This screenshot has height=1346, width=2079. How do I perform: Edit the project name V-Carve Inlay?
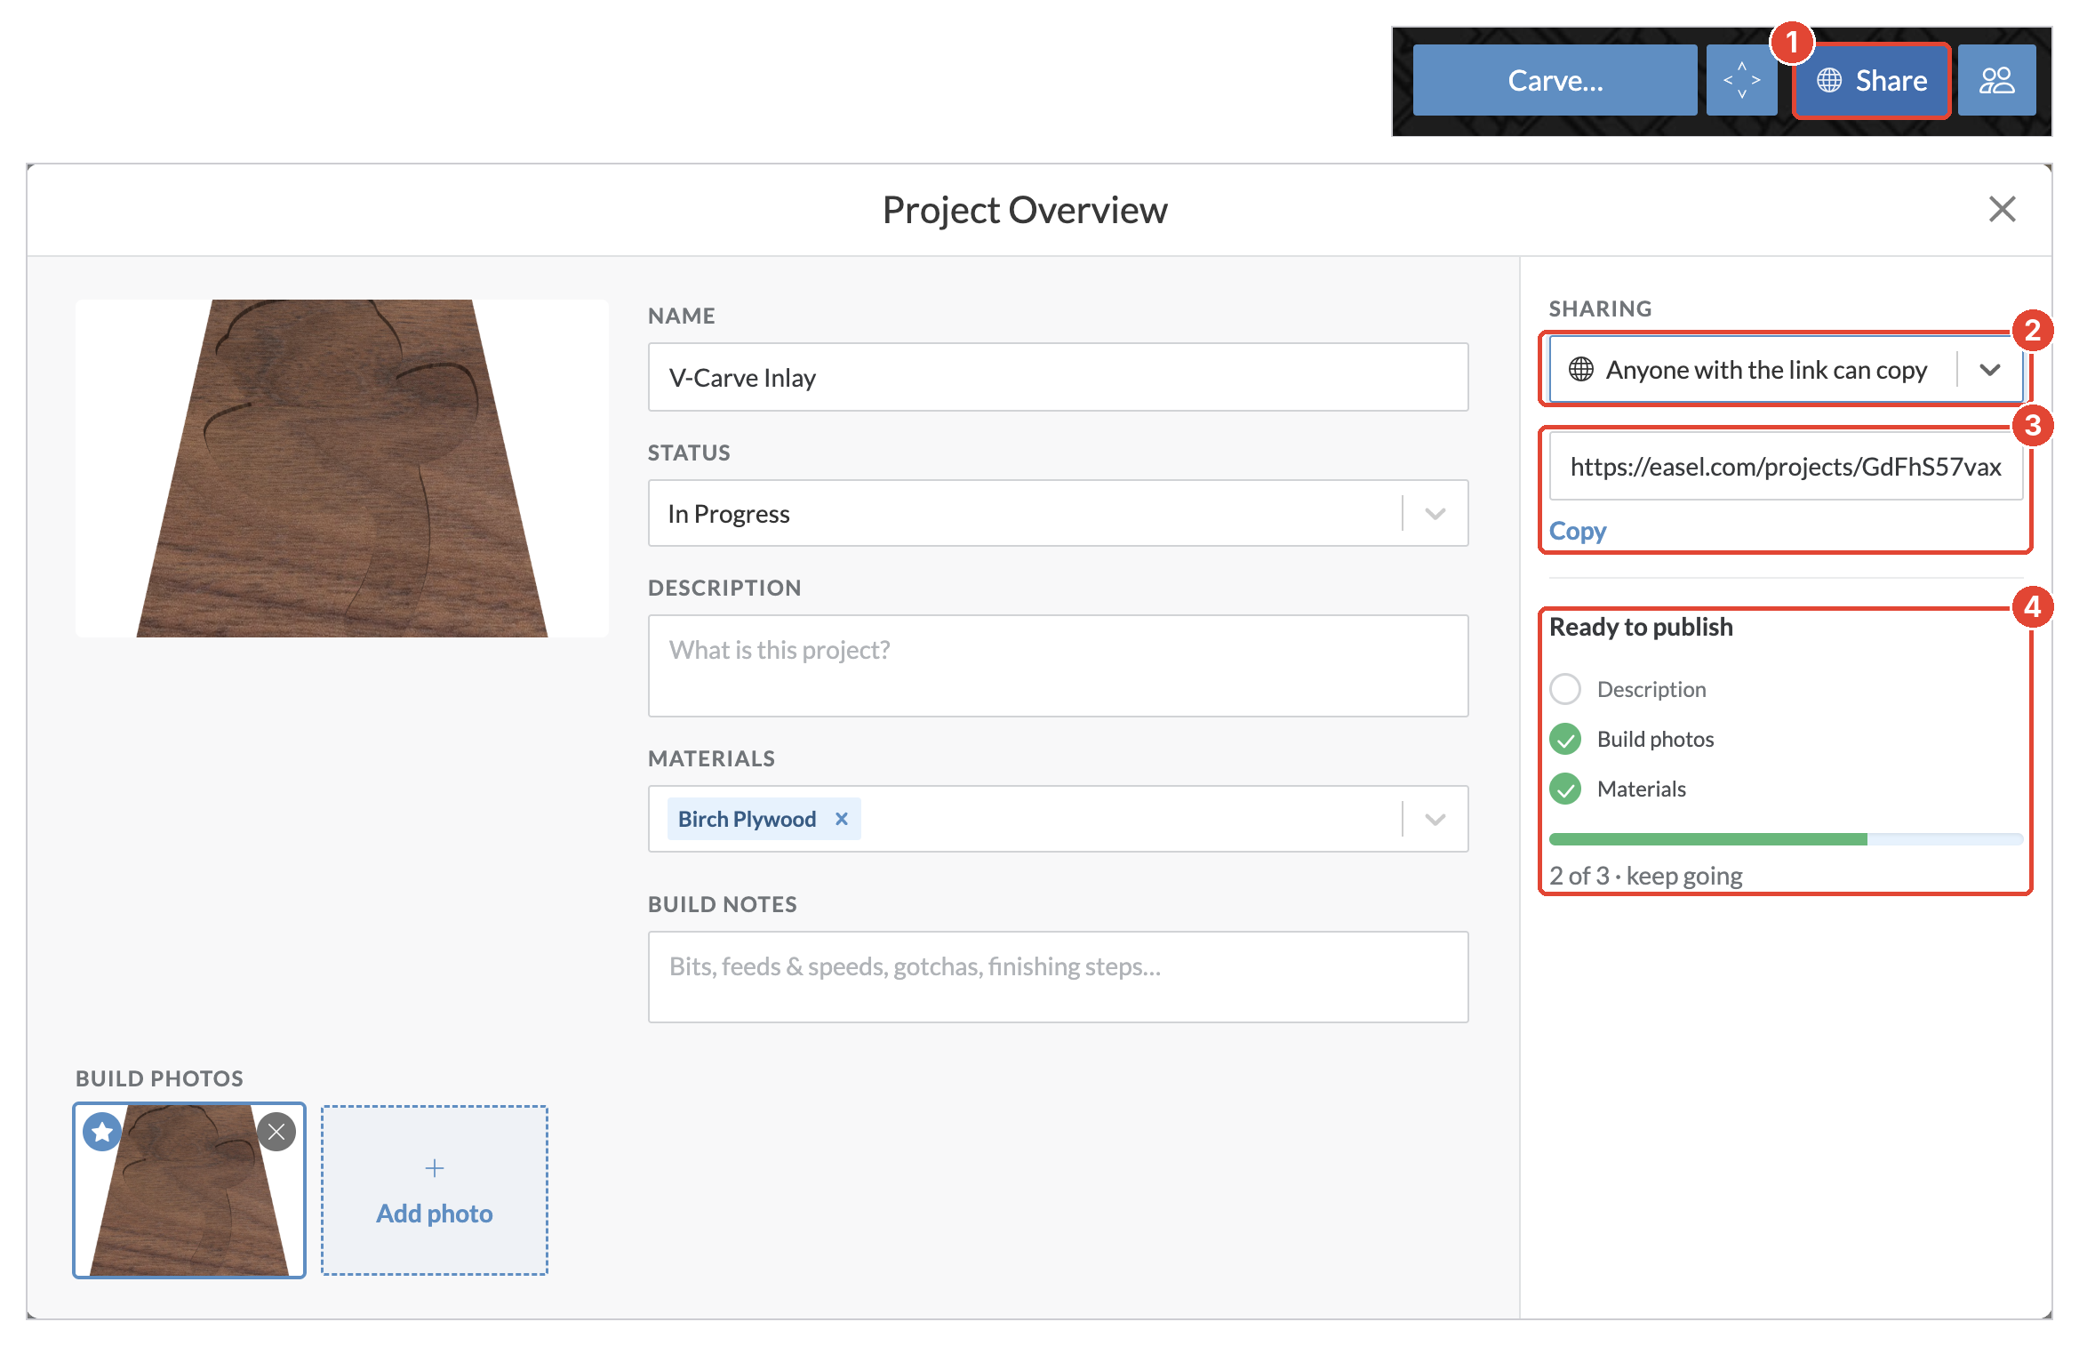[x=1058, y=377]
